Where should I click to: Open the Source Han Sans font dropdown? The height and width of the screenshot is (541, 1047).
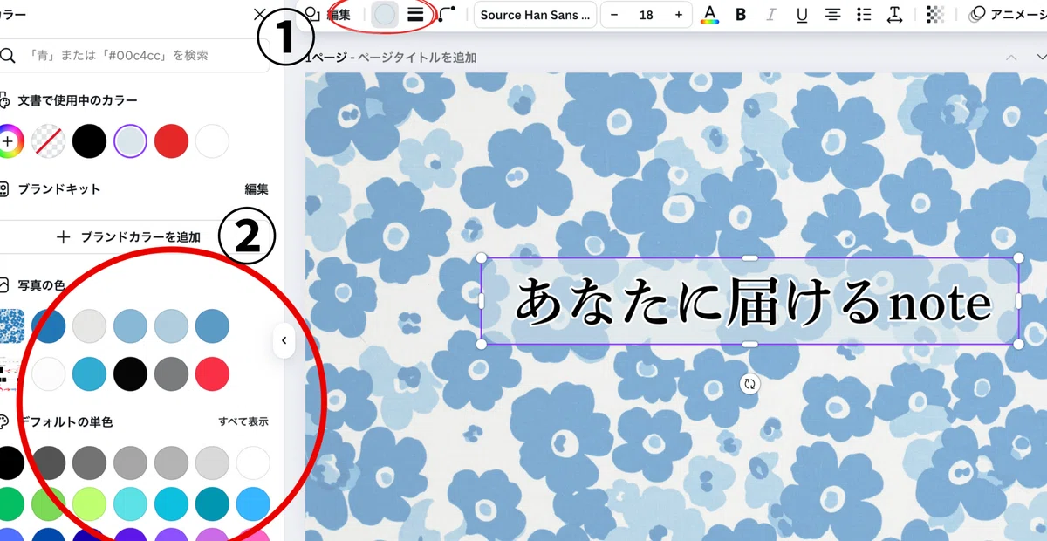[x=536, y=15]
